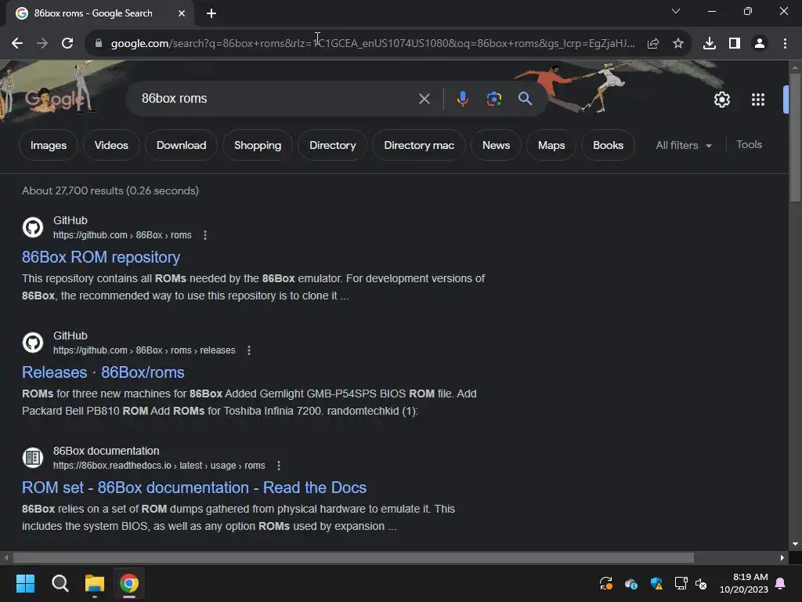Open Chrome profile menu
The image size is (802, 602).
click(760, 44)
